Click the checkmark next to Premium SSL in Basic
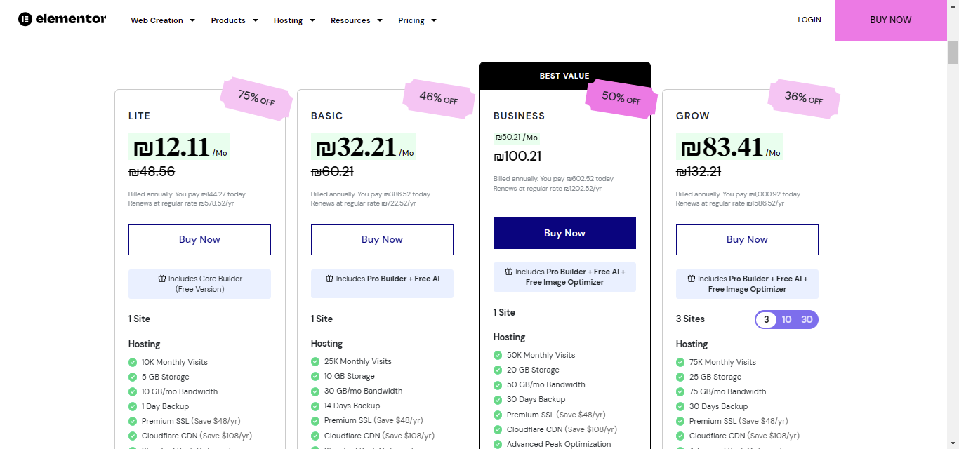Screen dimensions: 959x449 (x=315, y=421)
